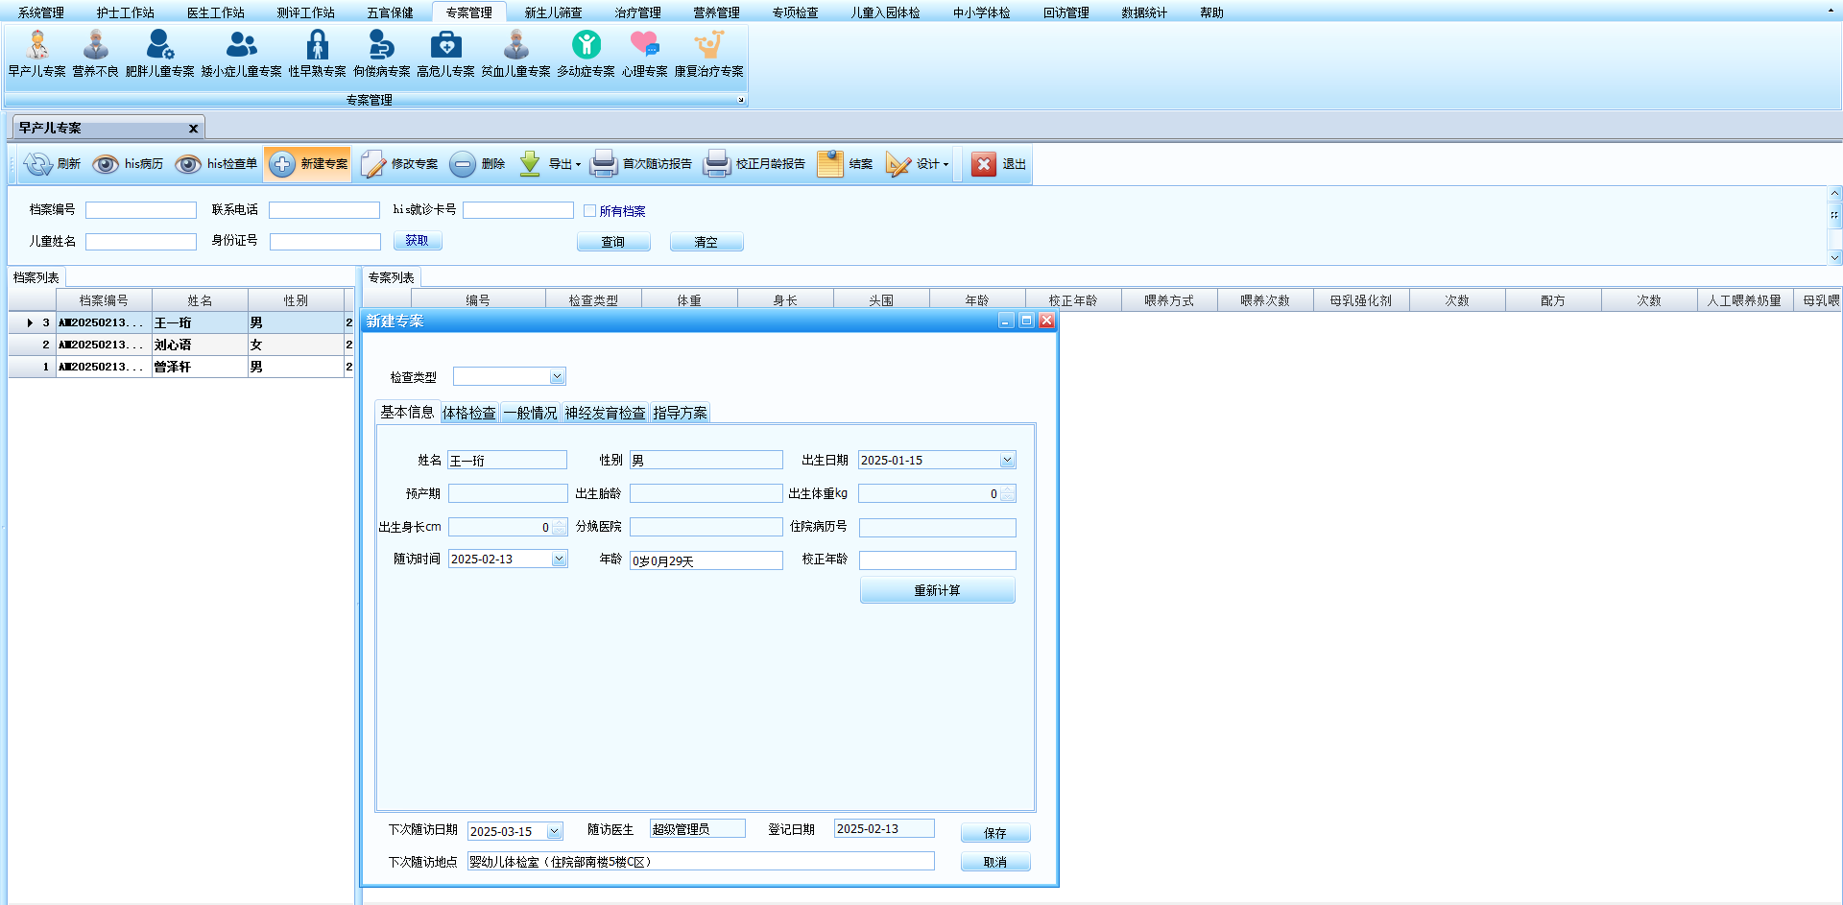
Task: Click 修改专案 edit icon
Action: pyautogui.click(x=372, y=164)
